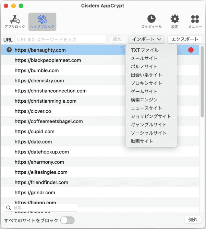Click the https://benaughty.com URL text

click(40, 50)
